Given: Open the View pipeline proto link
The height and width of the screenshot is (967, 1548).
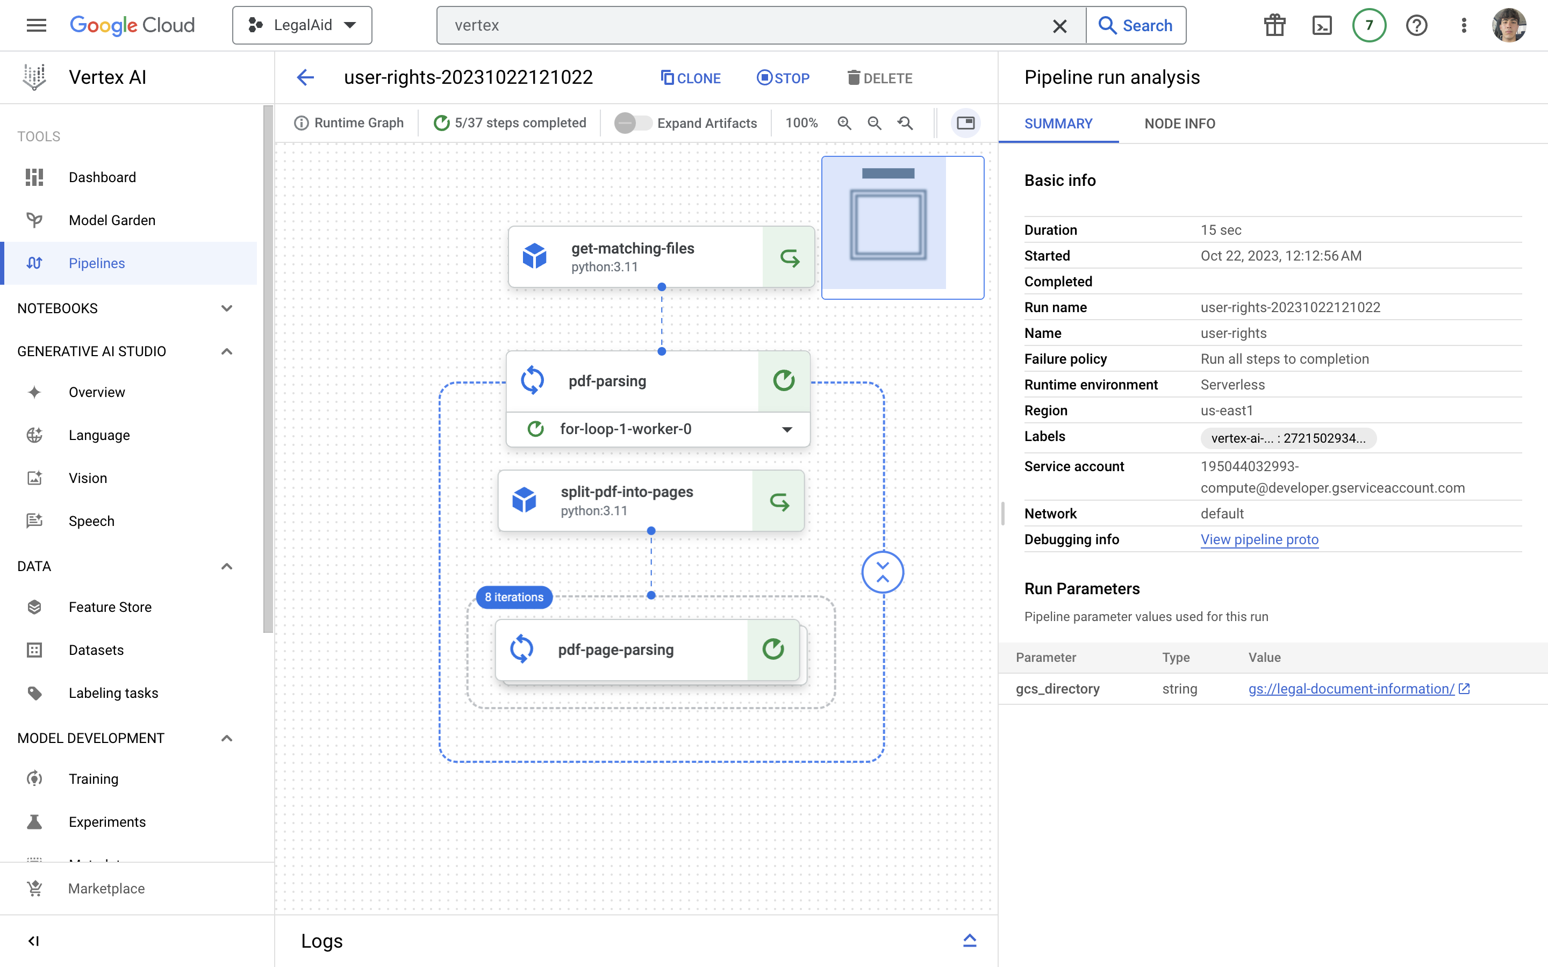Looking at the screenshot, I should pos(1259,539).
